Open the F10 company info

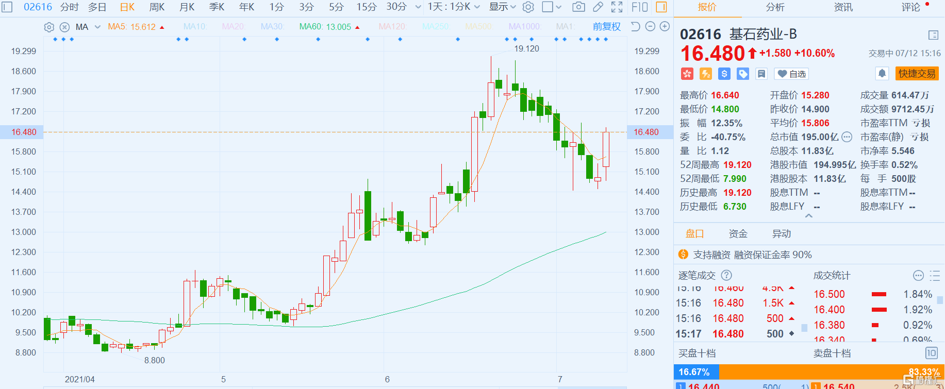click(x=639, y=7)
